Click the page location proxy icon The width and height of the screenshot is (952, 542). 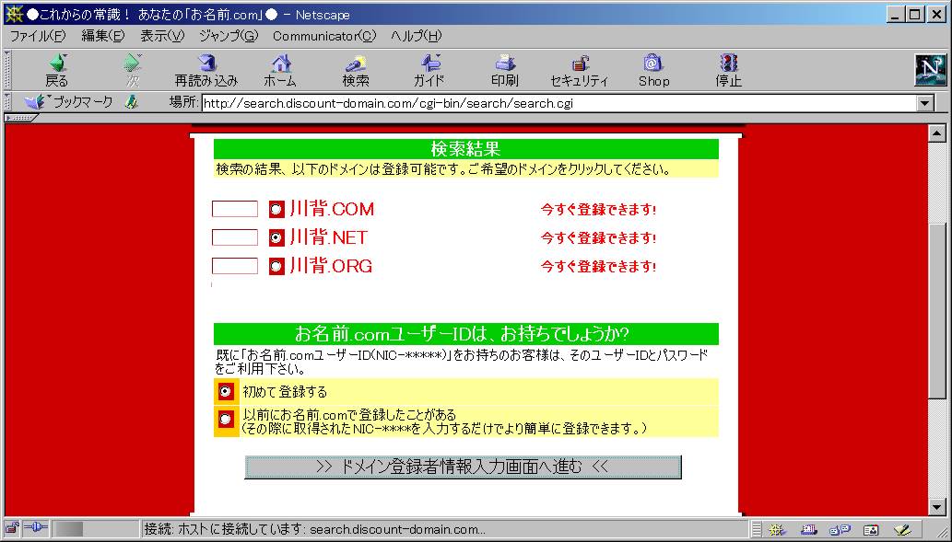pyautogui.click(x=132, y=102)
